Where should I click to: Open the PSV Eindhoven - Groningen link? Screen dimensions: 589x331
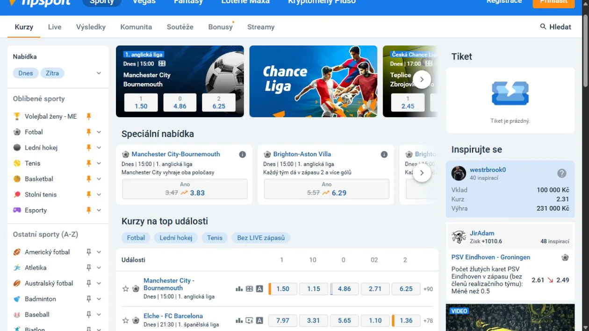point(491,257)
